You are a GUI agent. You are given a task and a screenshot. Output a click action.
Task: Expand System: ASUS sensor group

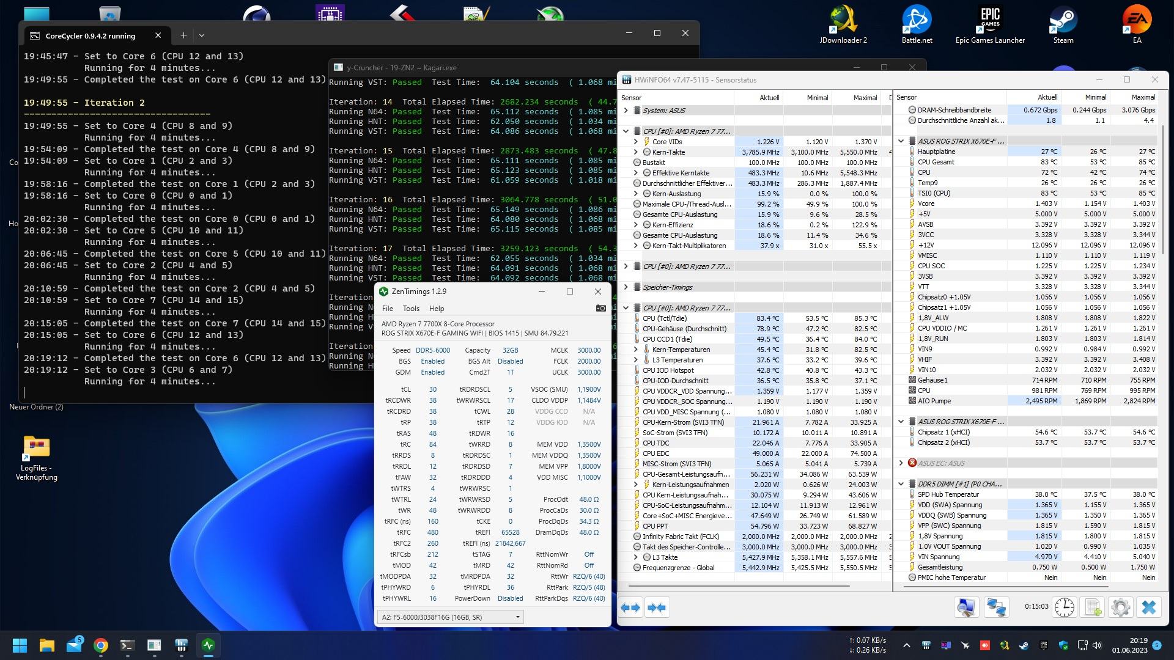[626, 111]
